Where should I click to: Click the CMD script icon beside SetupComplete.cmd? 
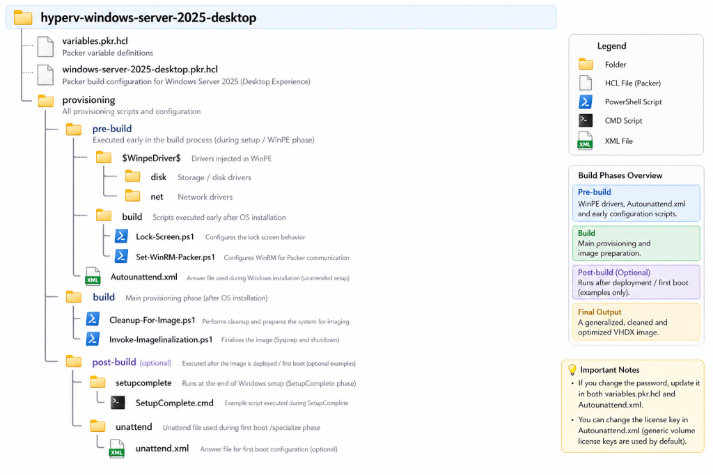pos(118,402)
